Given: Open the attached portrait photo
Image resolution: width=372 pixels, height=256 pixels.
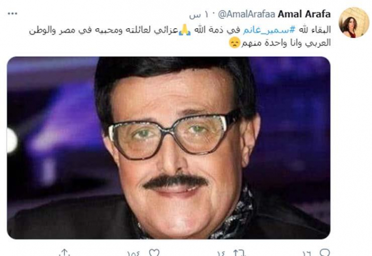Looking at the screenshot, I should point(168,147).
